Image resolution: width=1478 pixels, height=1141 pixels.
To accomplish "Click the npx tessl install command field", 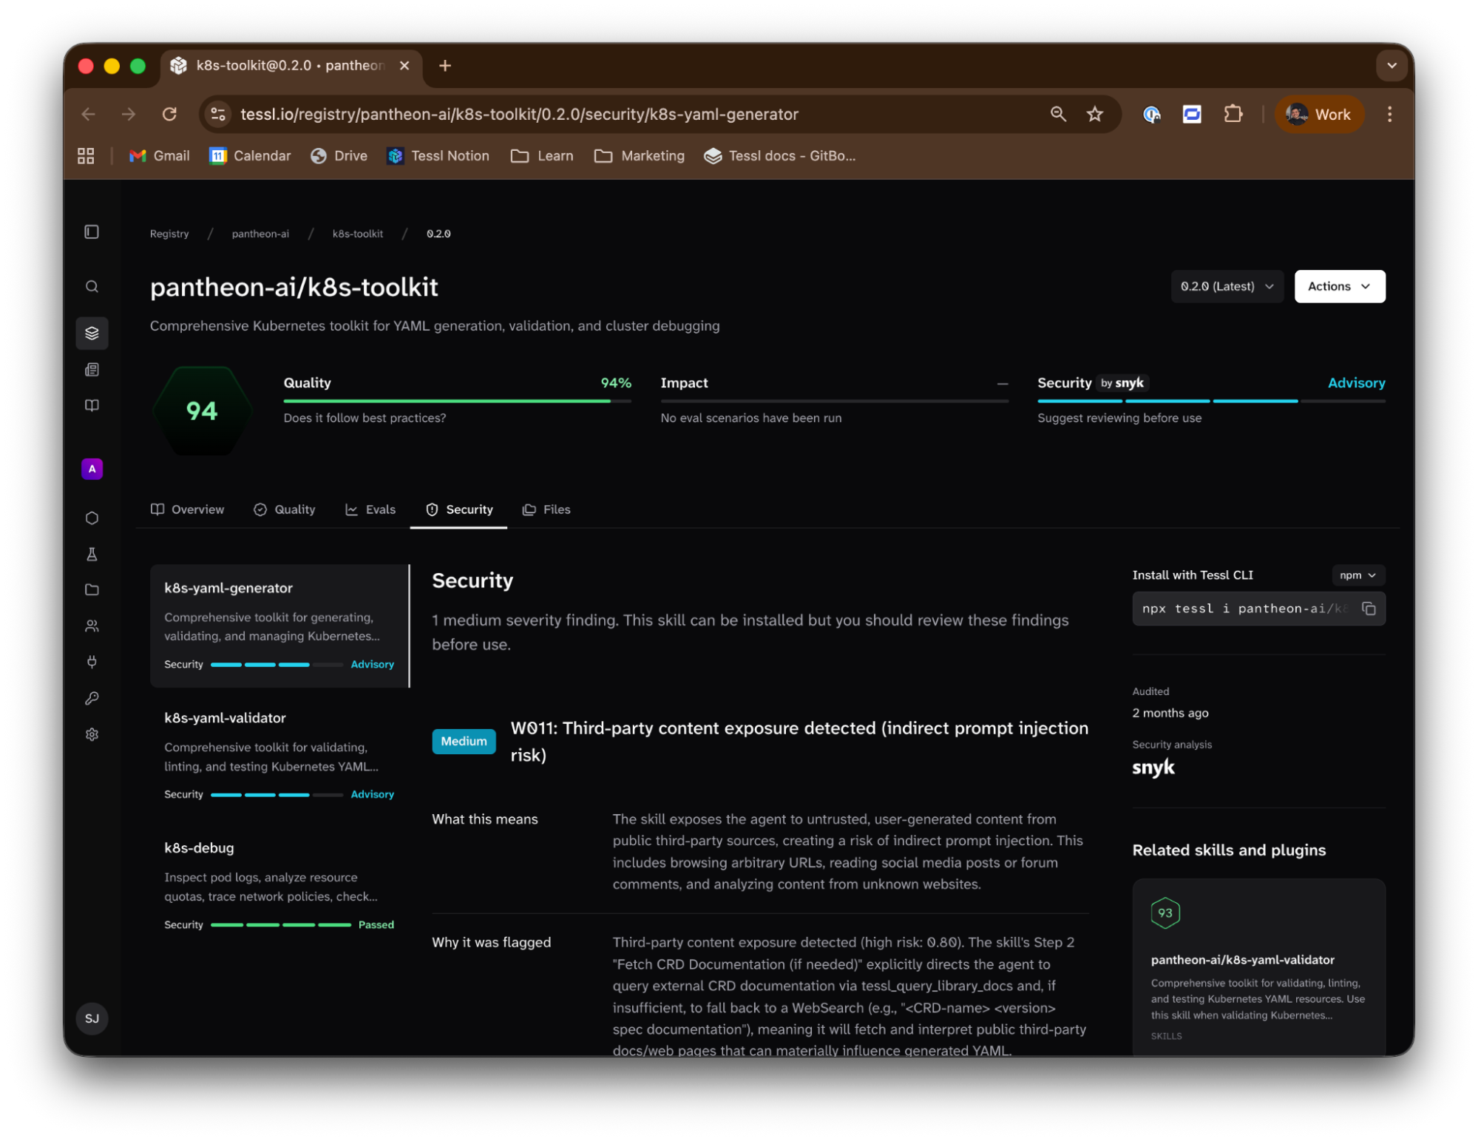I will tap(1258, 609).
